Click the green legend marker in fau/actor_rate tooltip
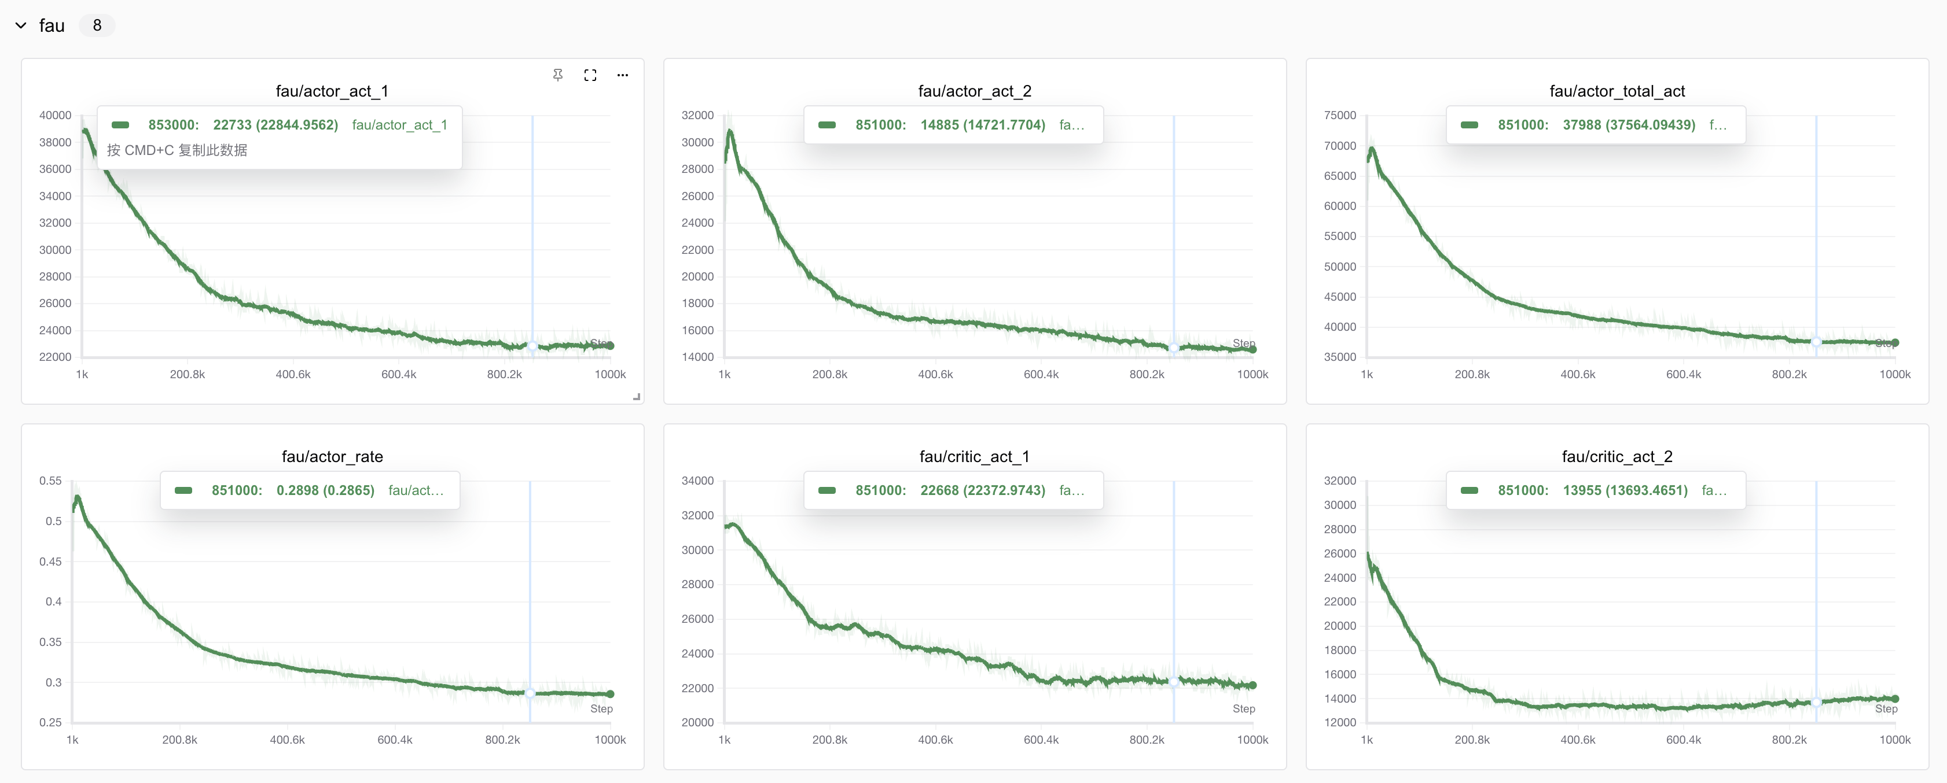This screenshot has width=1947, height=783. coord(183,491)
